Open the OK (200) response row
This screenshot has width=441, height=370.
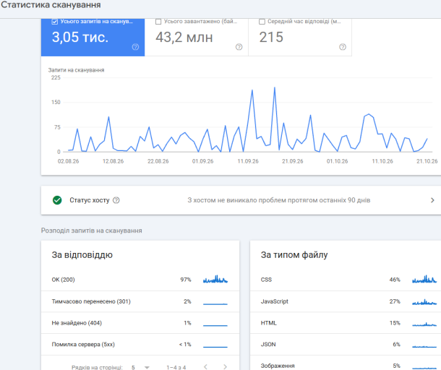(140, 280)
